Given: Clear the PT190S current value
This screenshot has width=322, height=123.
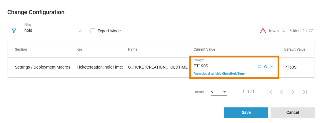Looking at the screenshot, I should [272, 67].
